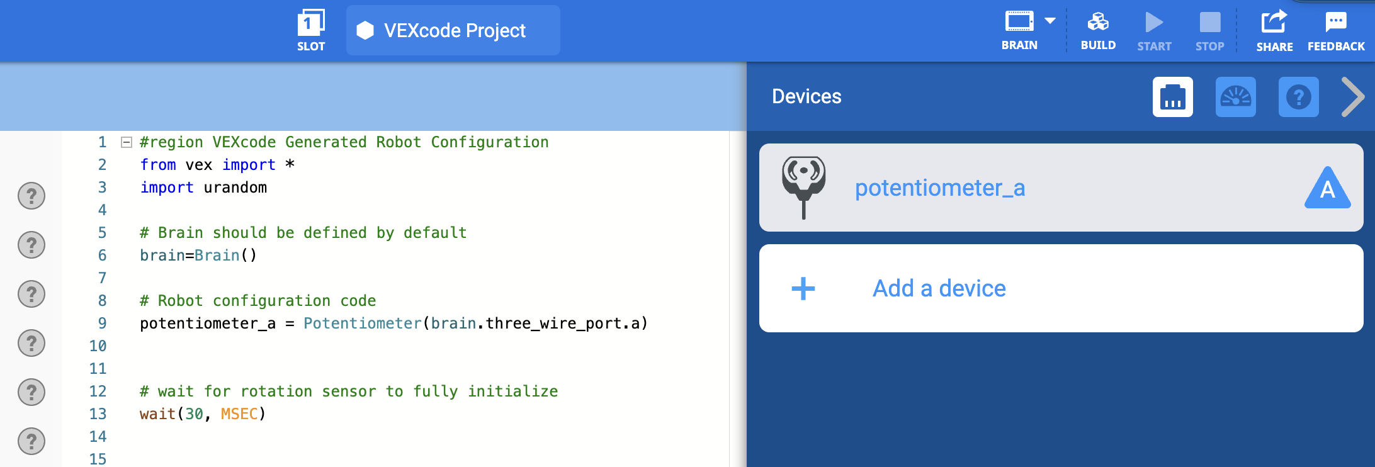This screenshot has height=467, width=1375.
Task: Open Help from the Devices panel header
Action: [x=1299, y=97]
